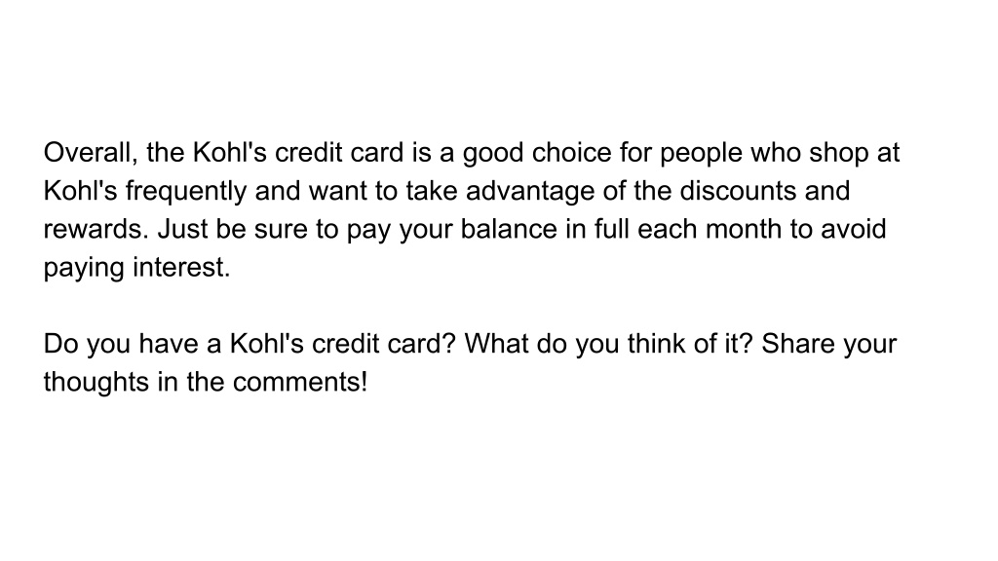Click the word "frequently" in second line
998x561 pixels.
pos(186,192)
